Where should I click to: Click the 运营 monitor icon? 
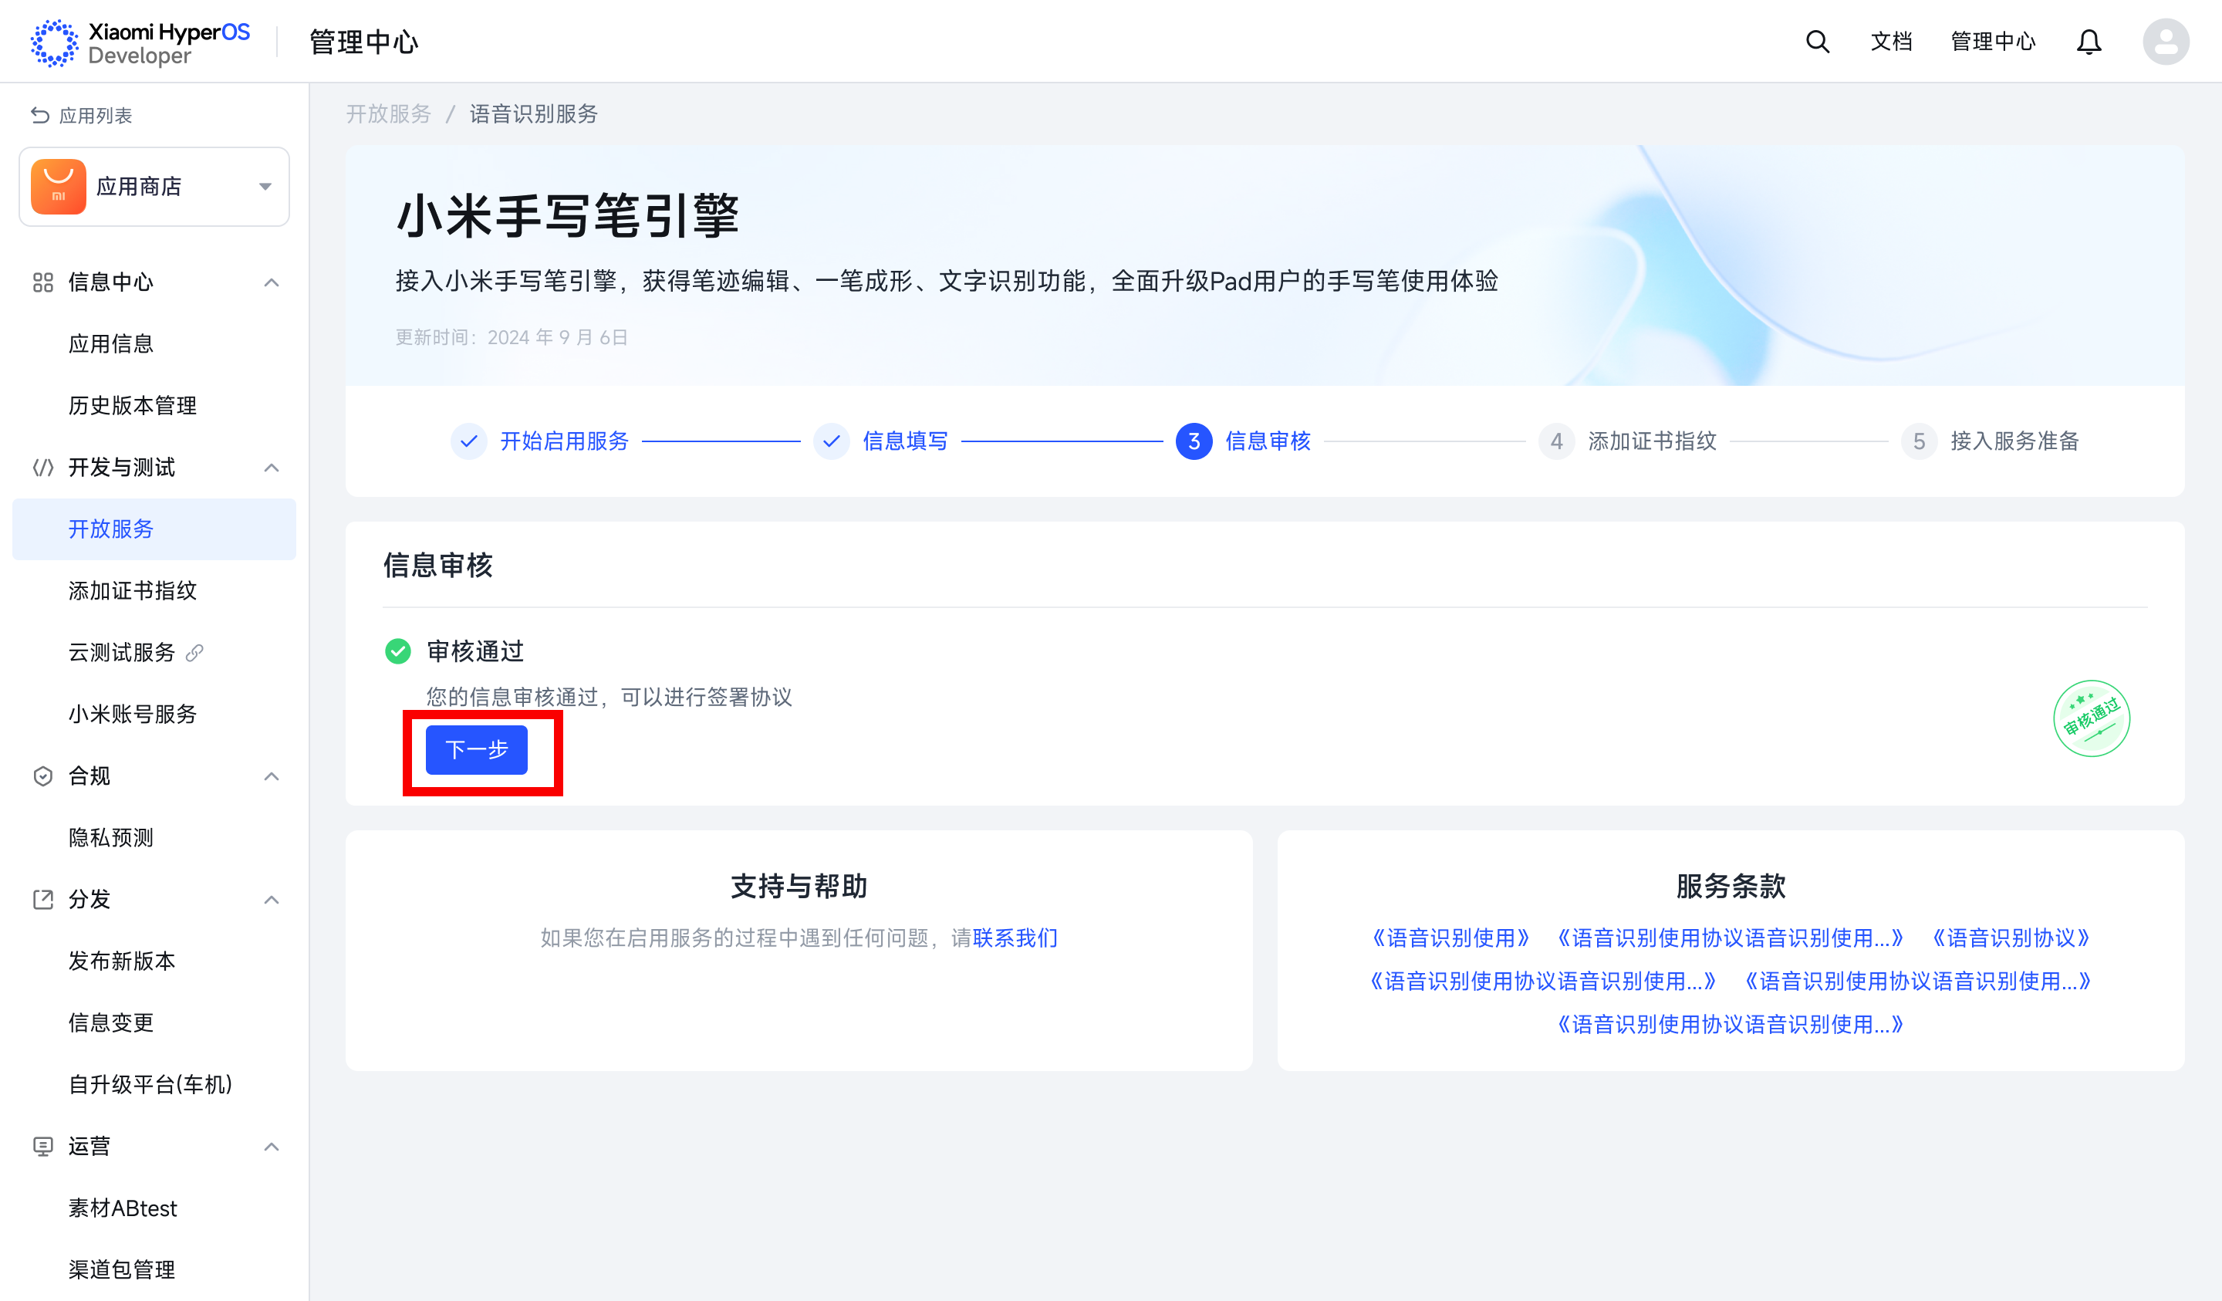pyautogui.click(x=43, y=1147)
